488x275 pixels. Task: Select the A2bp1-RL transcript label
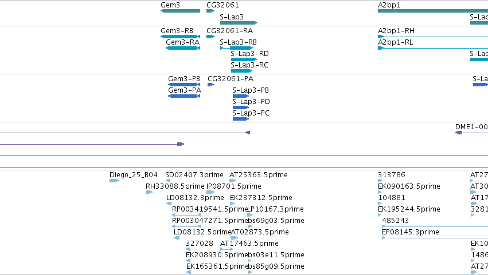[x=395, y=42]
